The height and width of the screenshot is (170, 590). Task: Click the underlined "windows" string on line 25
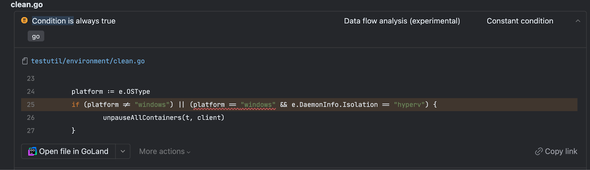tap(258, 105)
